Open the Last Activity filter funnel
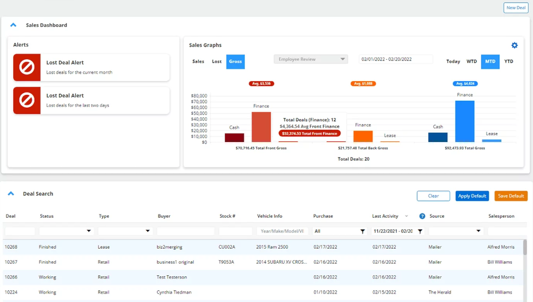Screen dimensions: 533x302 [420, 232]
